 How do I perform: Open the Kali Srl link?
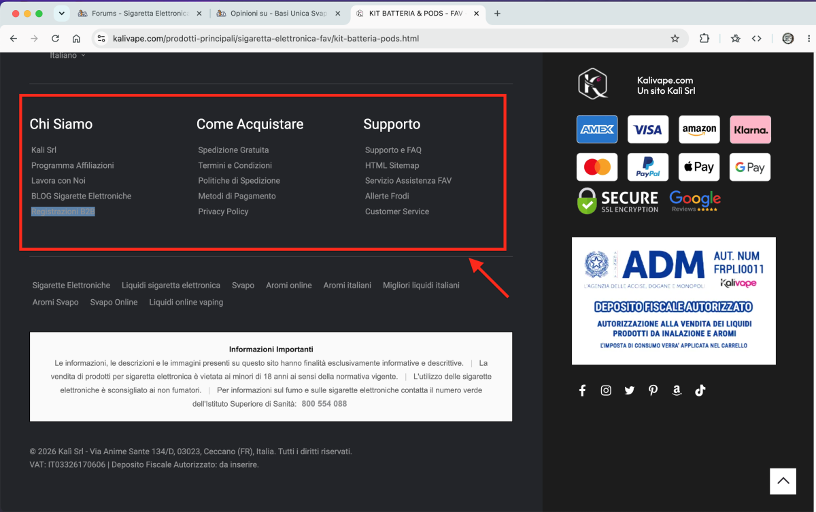point(44,150)
